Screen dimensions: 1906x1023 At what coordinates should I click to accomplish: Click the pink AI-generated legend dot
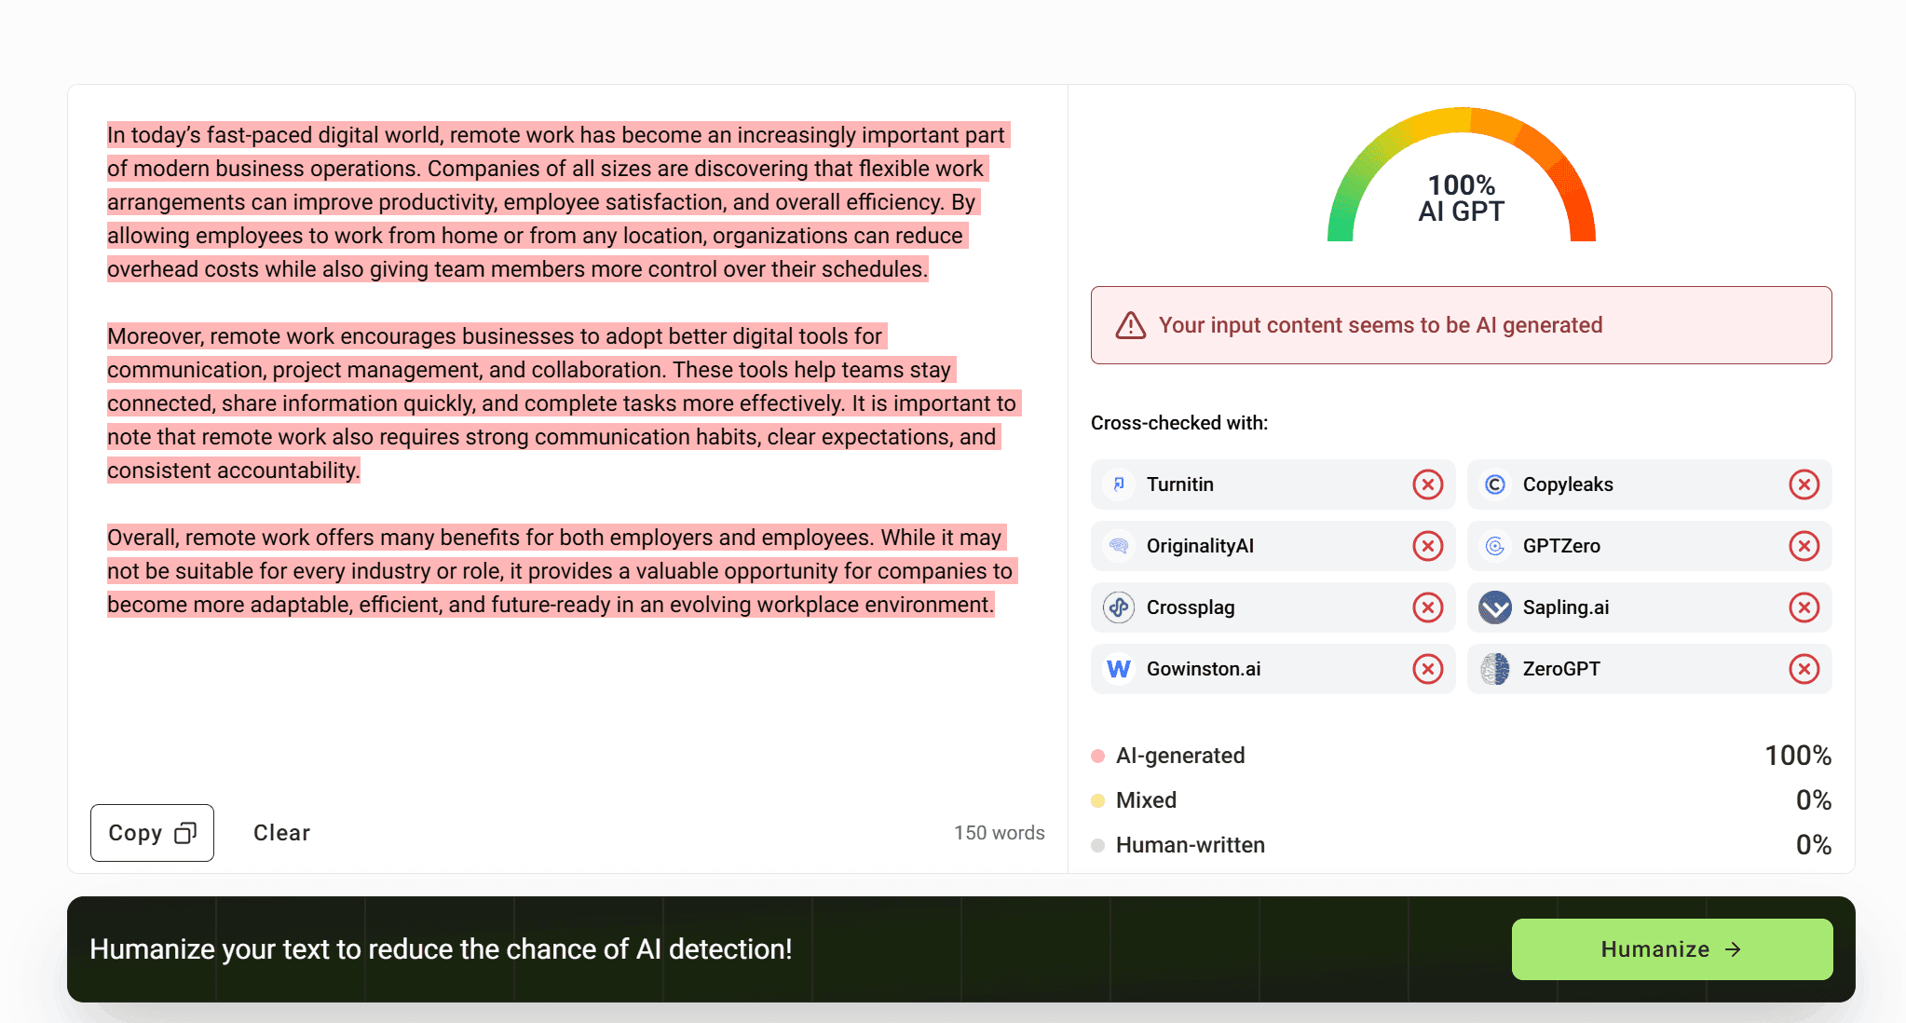click(1098, 756)
